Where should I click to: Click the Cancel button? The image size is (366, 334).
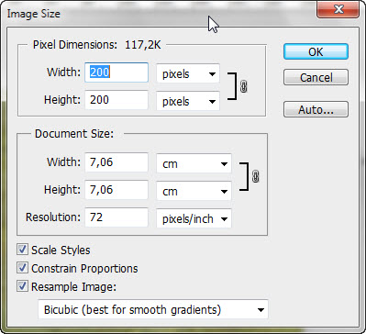[x=316, y=77]
